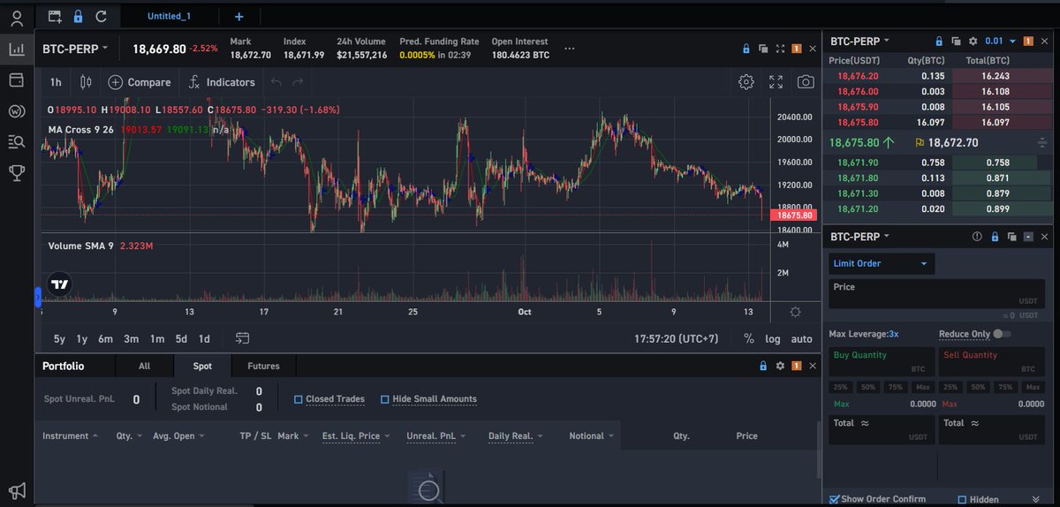
Task: Take a chart snapshot with camera icon
Action: coord(806,82)
